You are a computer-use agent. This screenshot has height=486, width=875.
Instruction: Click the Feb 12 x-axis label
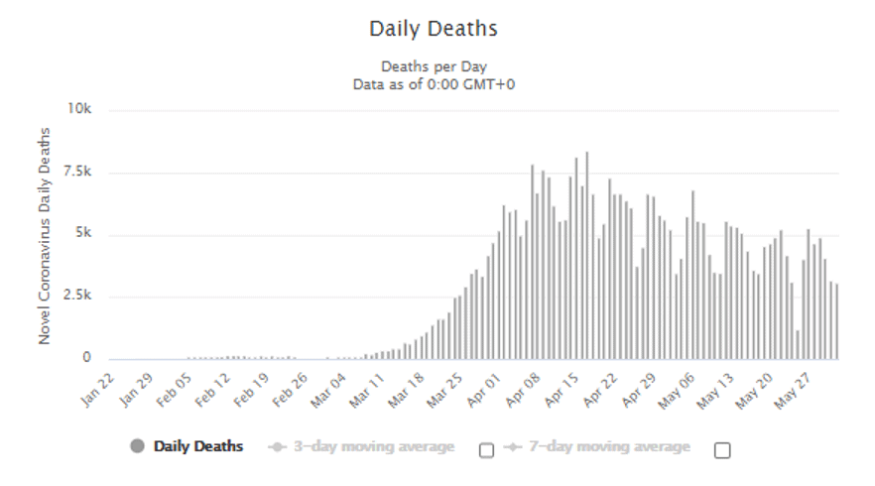click(212, 390)
